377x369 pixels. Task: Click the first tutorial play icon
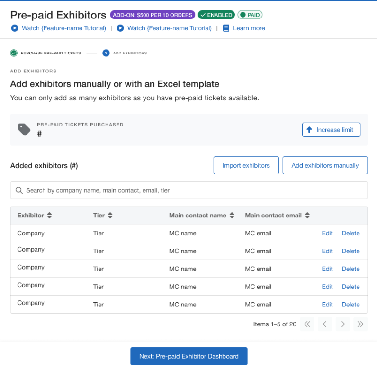click(14, 28)
